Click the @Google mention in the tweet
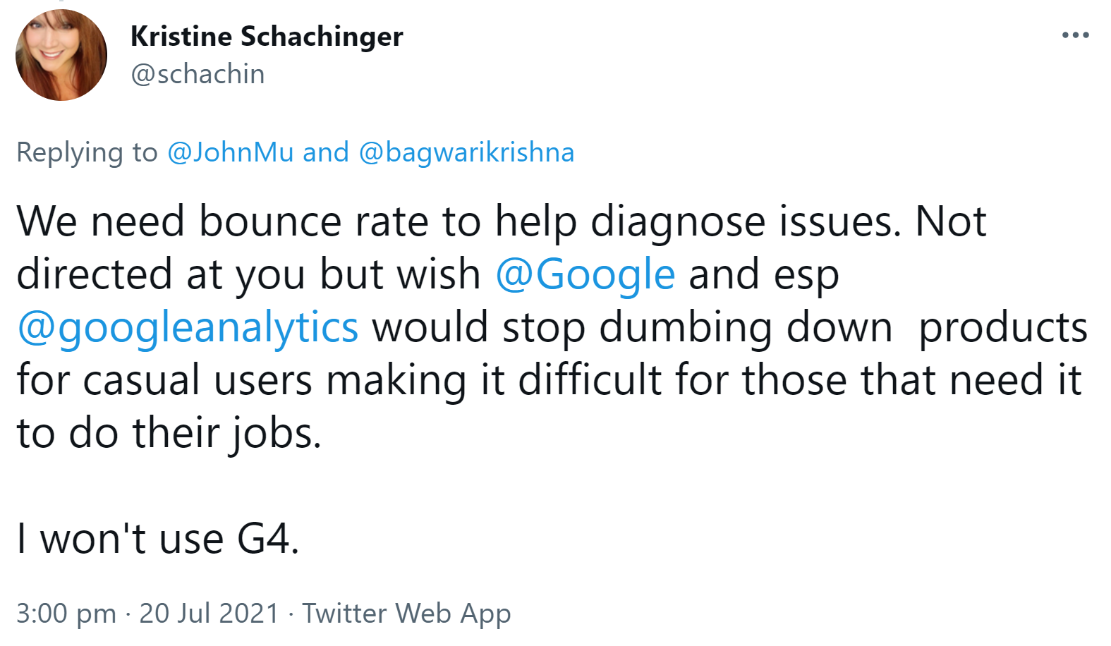 (x=584, y=274)
